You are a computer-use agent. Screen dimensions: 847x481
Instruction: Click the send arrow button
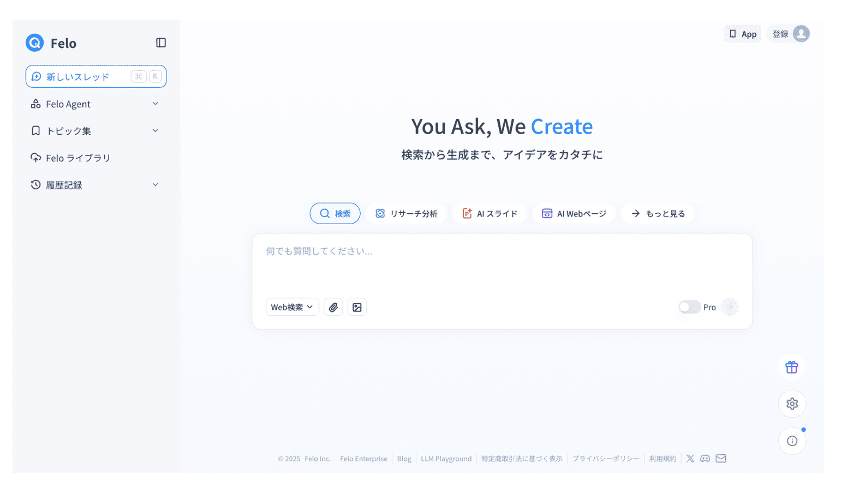coord(730,307)
